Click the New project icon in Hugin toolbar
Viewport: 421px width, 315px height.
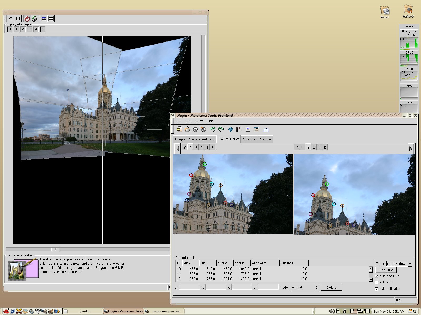pyautogui.click(x=179, y=129)
